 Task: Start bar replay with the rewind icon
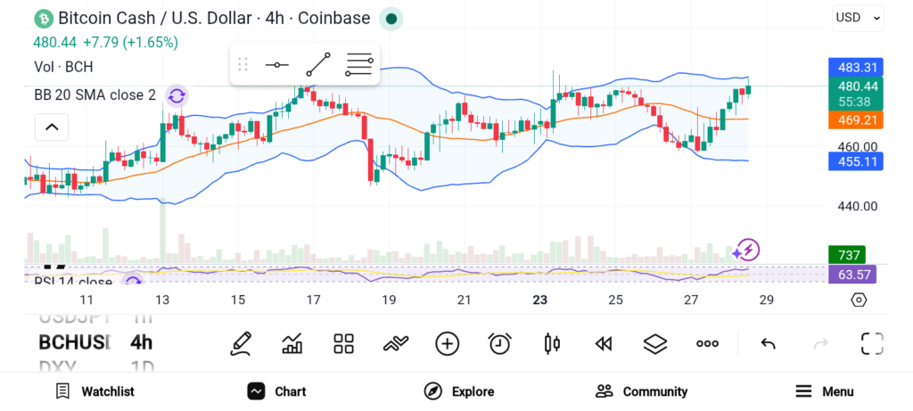click(604, 343)
